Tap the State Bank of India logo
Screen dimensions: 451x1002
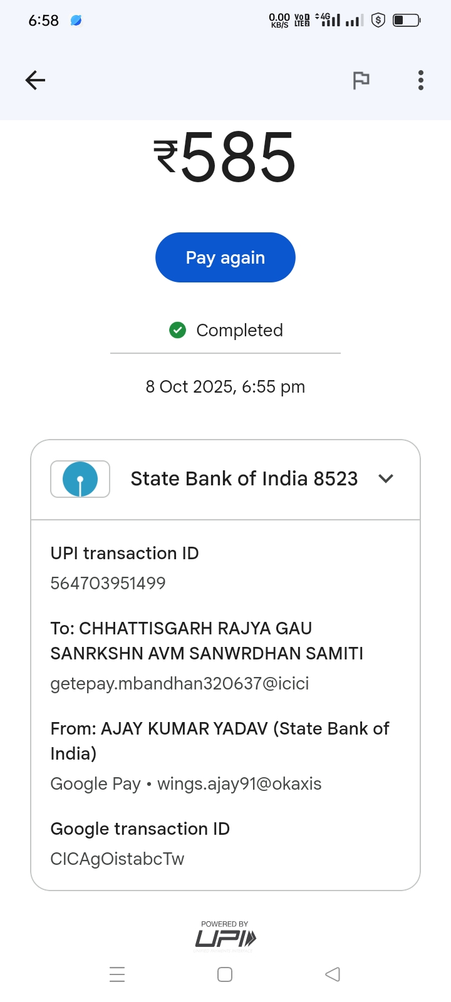pos(80,479)
